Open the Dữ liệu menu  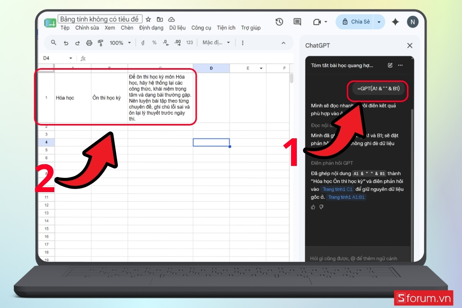click(177, 28)
